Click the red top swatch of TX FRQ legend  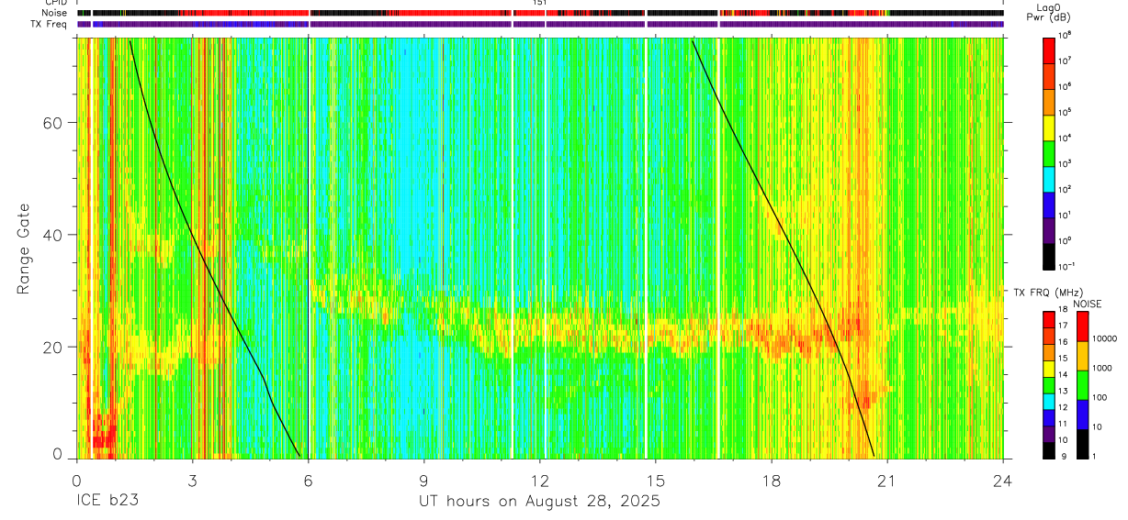[1048, 320]
